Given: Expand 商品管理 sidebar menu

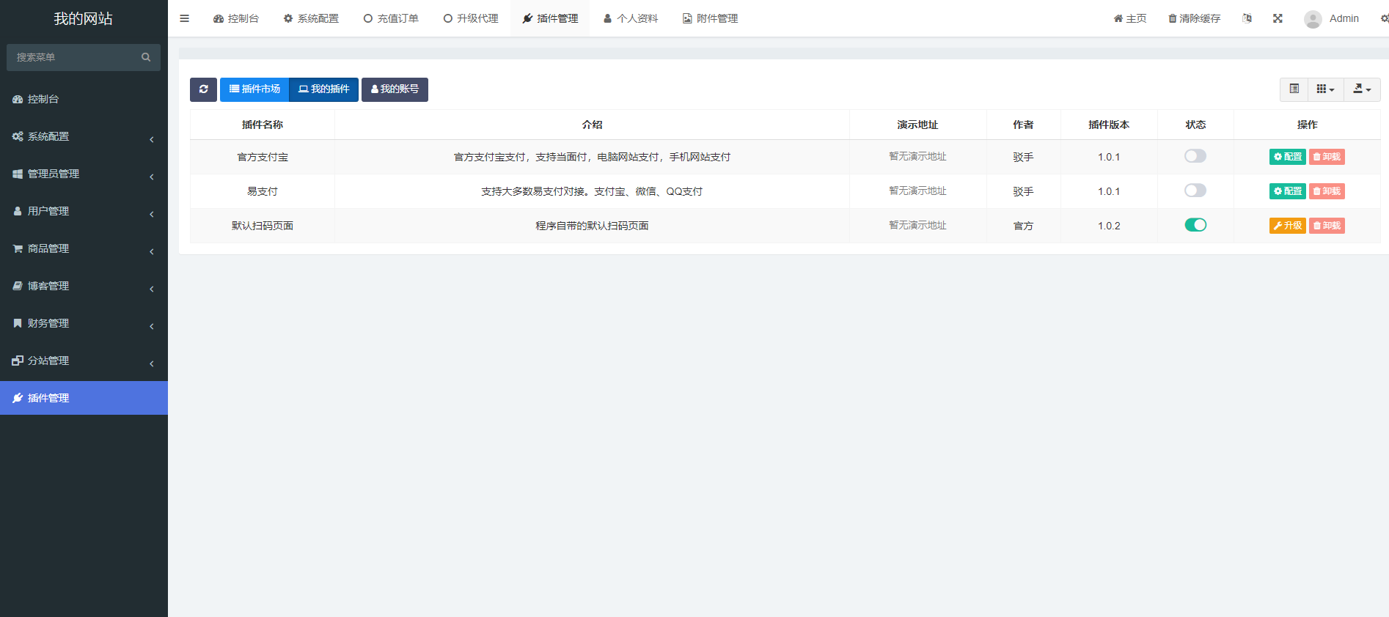Looking at the screenshot, I should click(x=84, y=248).
